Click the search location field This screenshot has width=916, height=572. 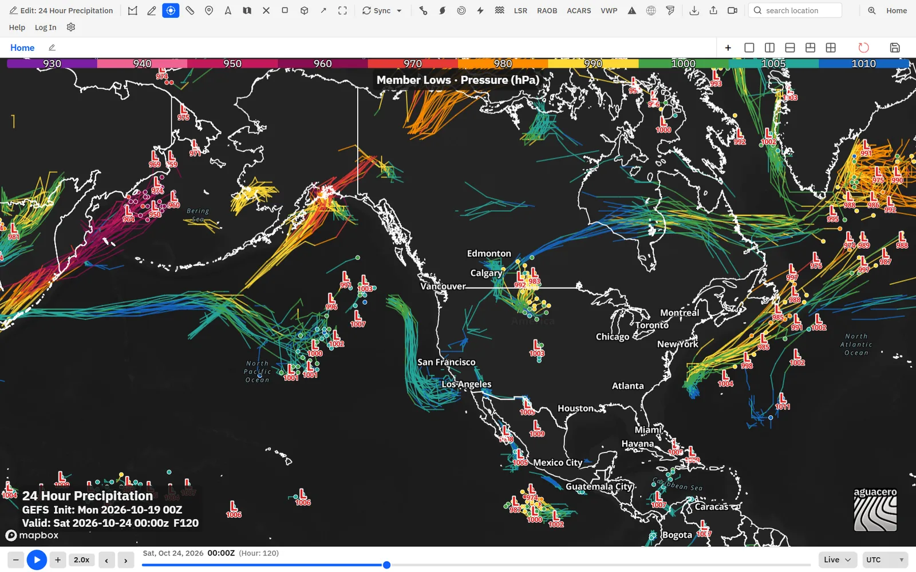click(x=795, y=10)
